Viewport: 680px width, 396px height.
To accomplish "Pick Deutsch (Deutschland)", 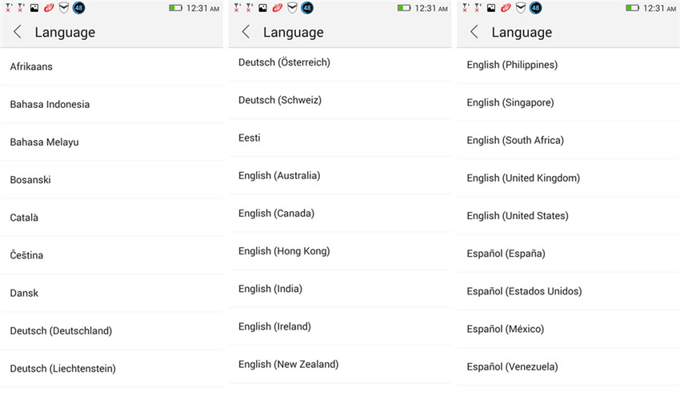I will tap(61, 330).
